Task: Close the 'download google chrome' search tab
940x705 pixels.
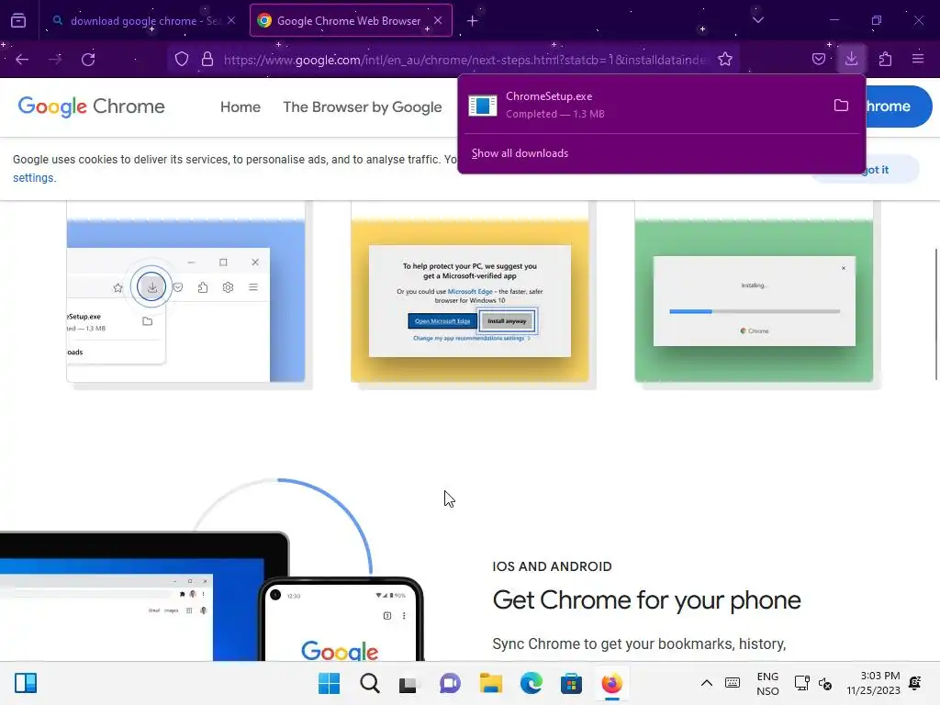Action: click(231, 20)
